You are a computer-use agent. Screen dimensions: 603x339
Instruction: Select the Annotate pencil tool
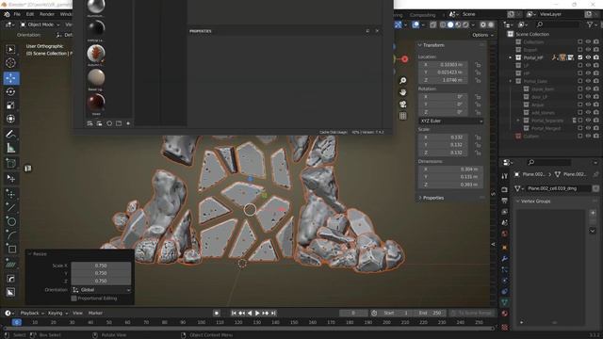10,134
